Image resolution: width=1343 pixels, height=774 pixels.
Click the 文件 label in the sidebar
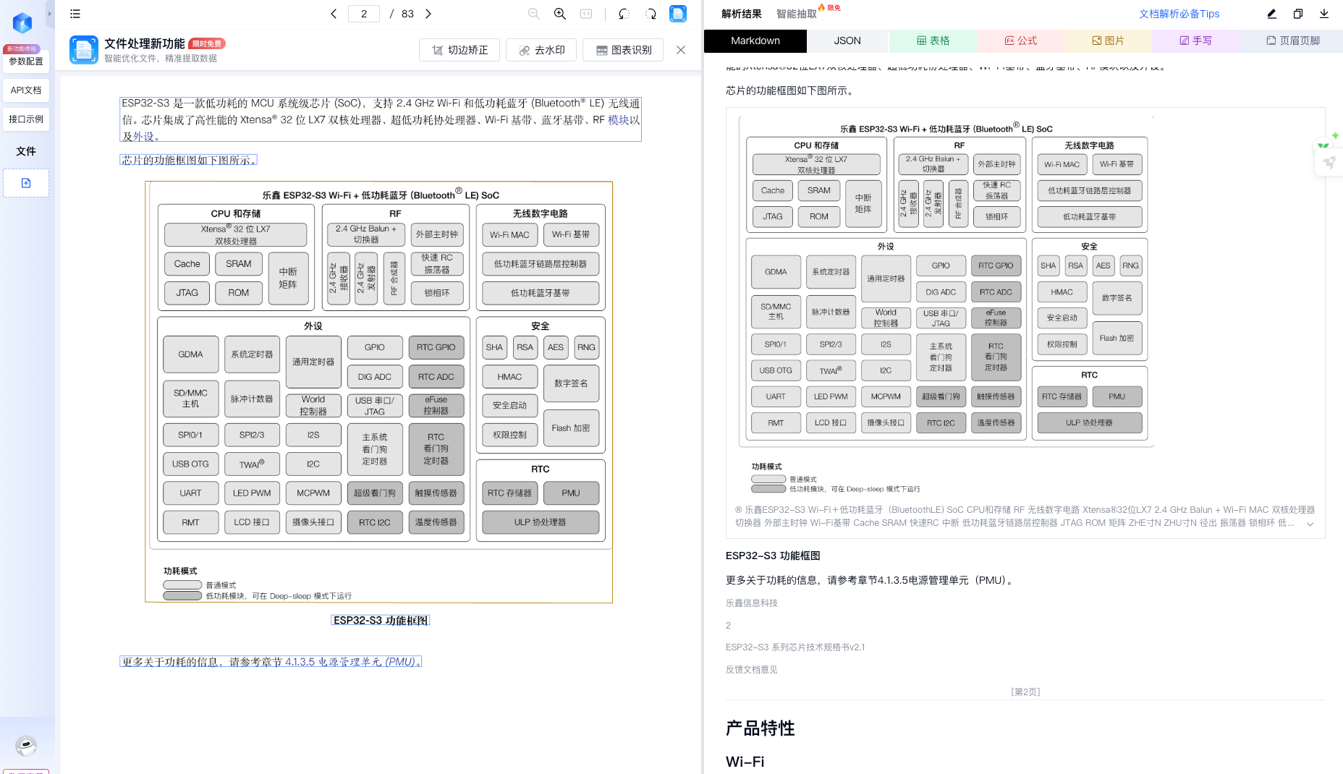pyautogui.click(x=26, y=151)
